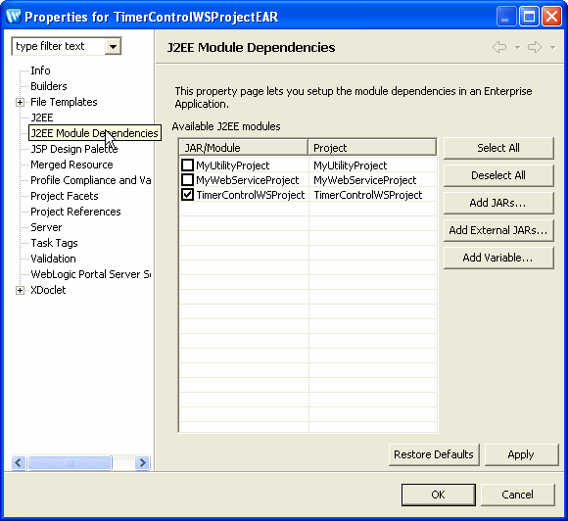Maximize the Properties window

point(529,17)
